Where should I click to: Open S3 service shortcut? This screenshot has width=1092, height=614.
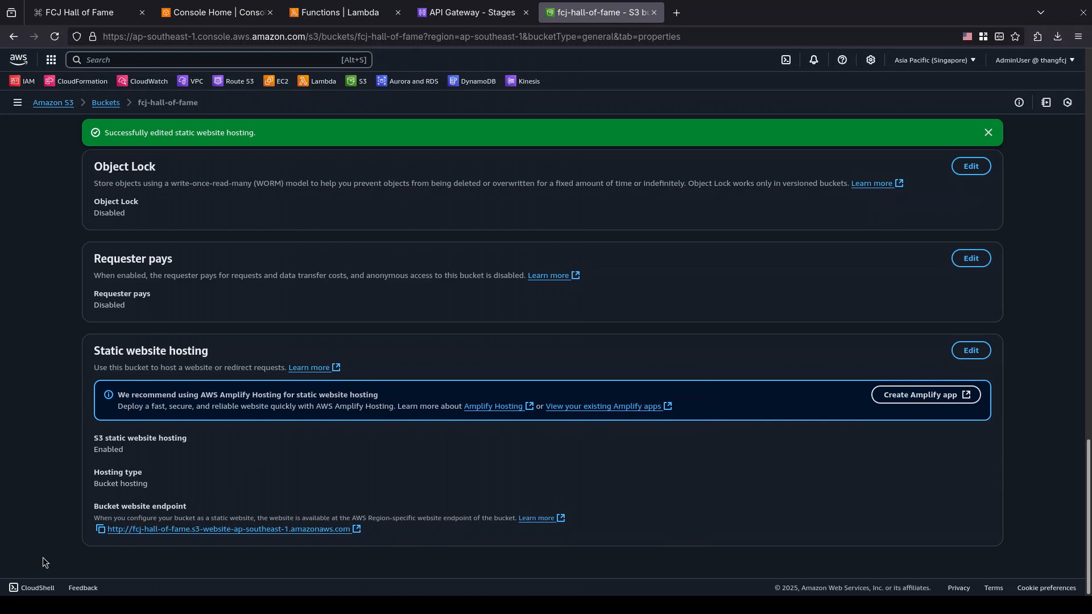pos(356,81)
